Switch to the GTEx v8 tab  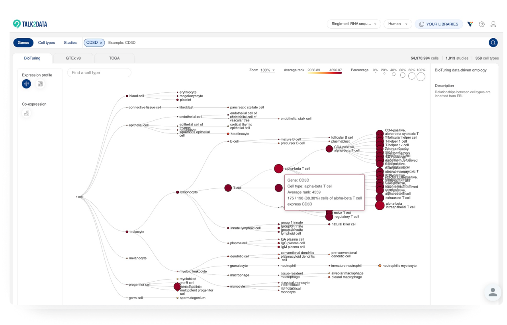pyautogui.click(x=73, y=58)
